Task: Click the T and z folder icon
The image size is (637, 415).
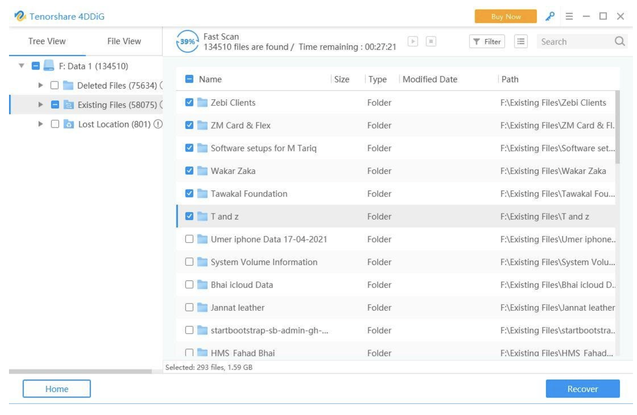Action: [202, 216]
